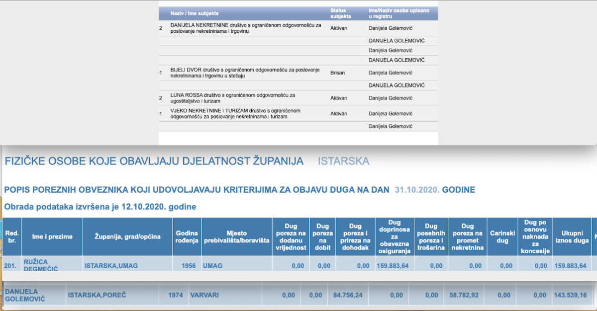Select the name RUŽICA DEGMEČIĆ
597x311 pixels.
point(41,265)
